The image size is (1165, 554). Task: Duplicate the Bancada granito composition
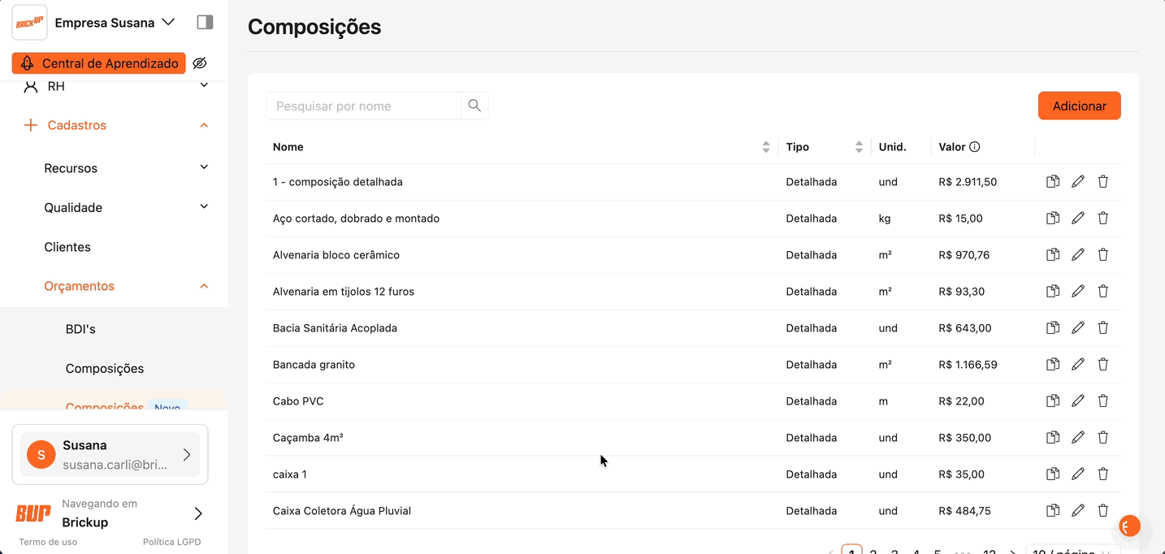coord(1052,365)
